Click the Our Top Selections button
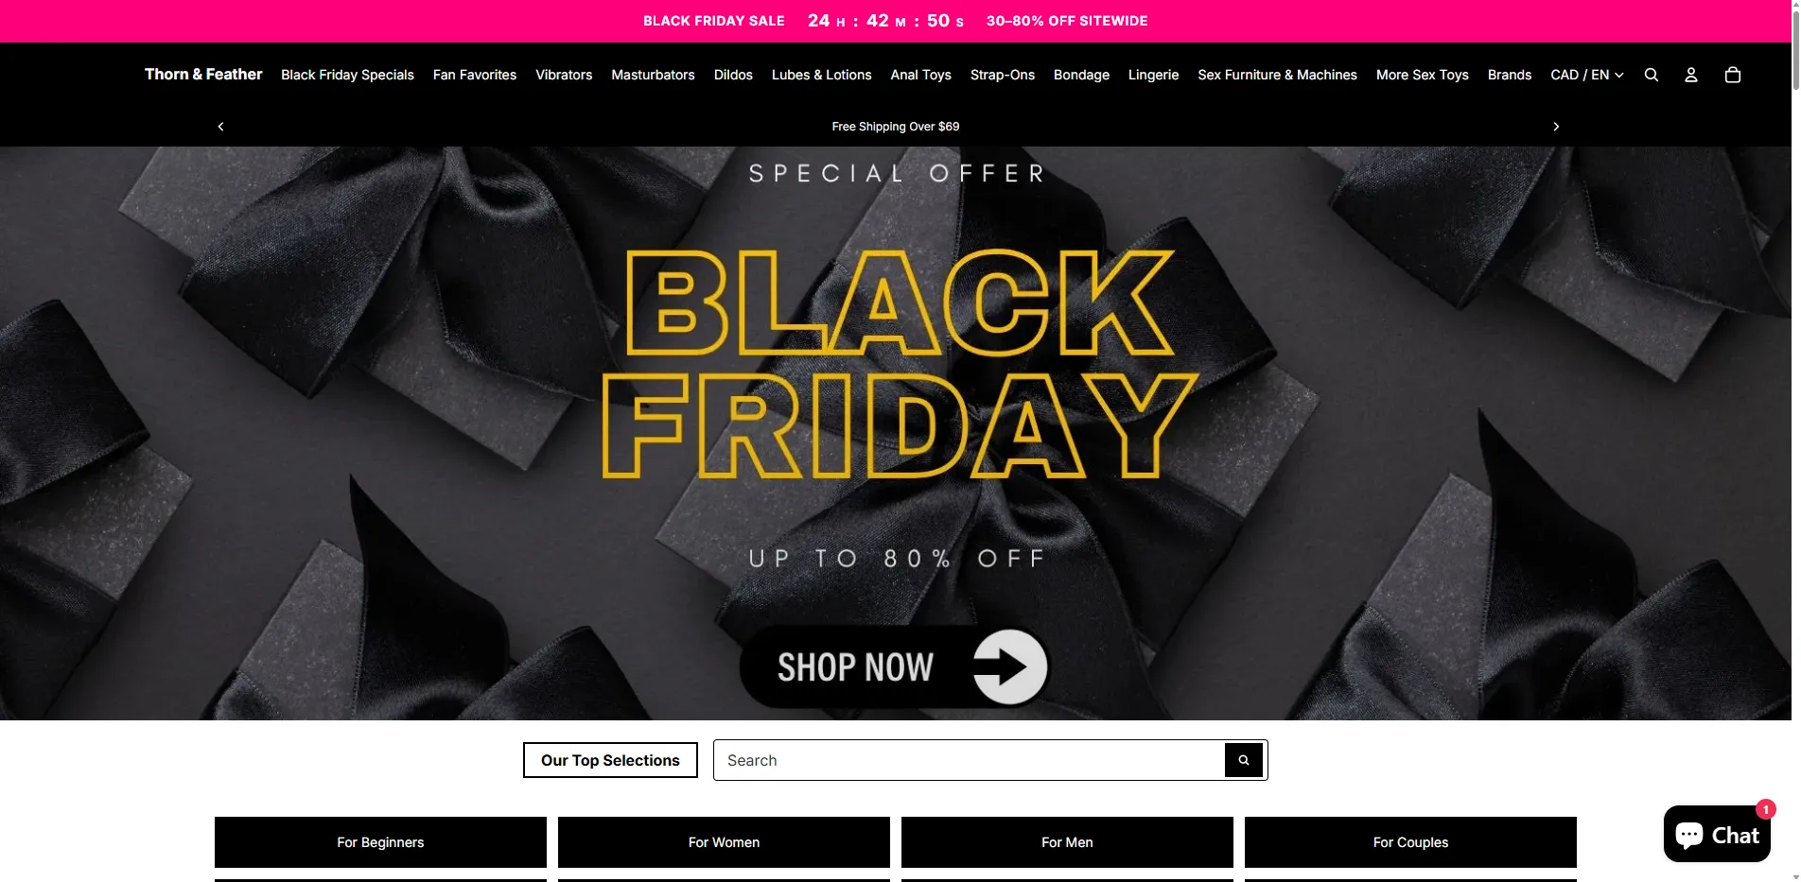 (610, 760)
